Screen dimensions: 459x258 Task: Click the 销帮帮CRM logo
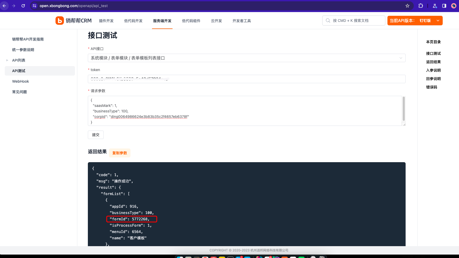tap(74, 21)
